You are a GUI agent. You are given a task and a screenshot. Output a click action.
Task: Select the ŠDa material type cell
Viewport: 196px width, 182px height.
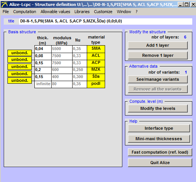(96, 77)
